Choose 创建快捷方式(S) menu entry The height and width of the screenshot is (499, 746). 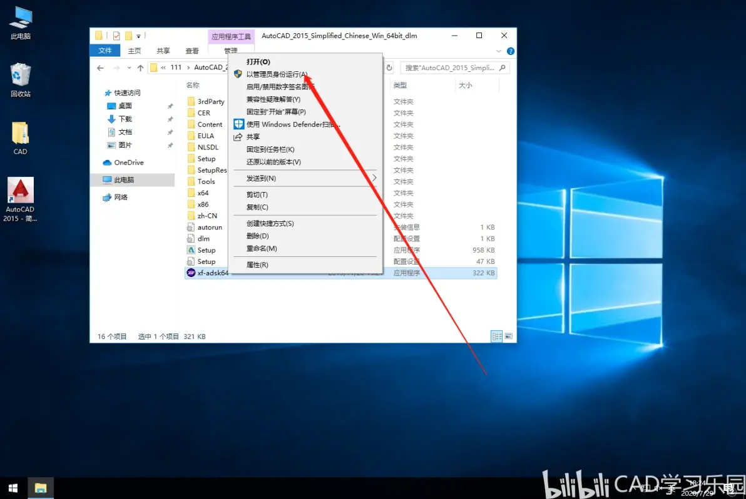tap(270, 223)
